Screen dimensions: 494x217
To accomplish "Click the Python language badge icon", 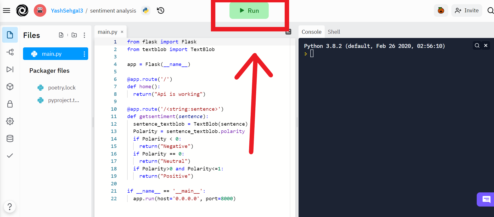I will (146, 10).
